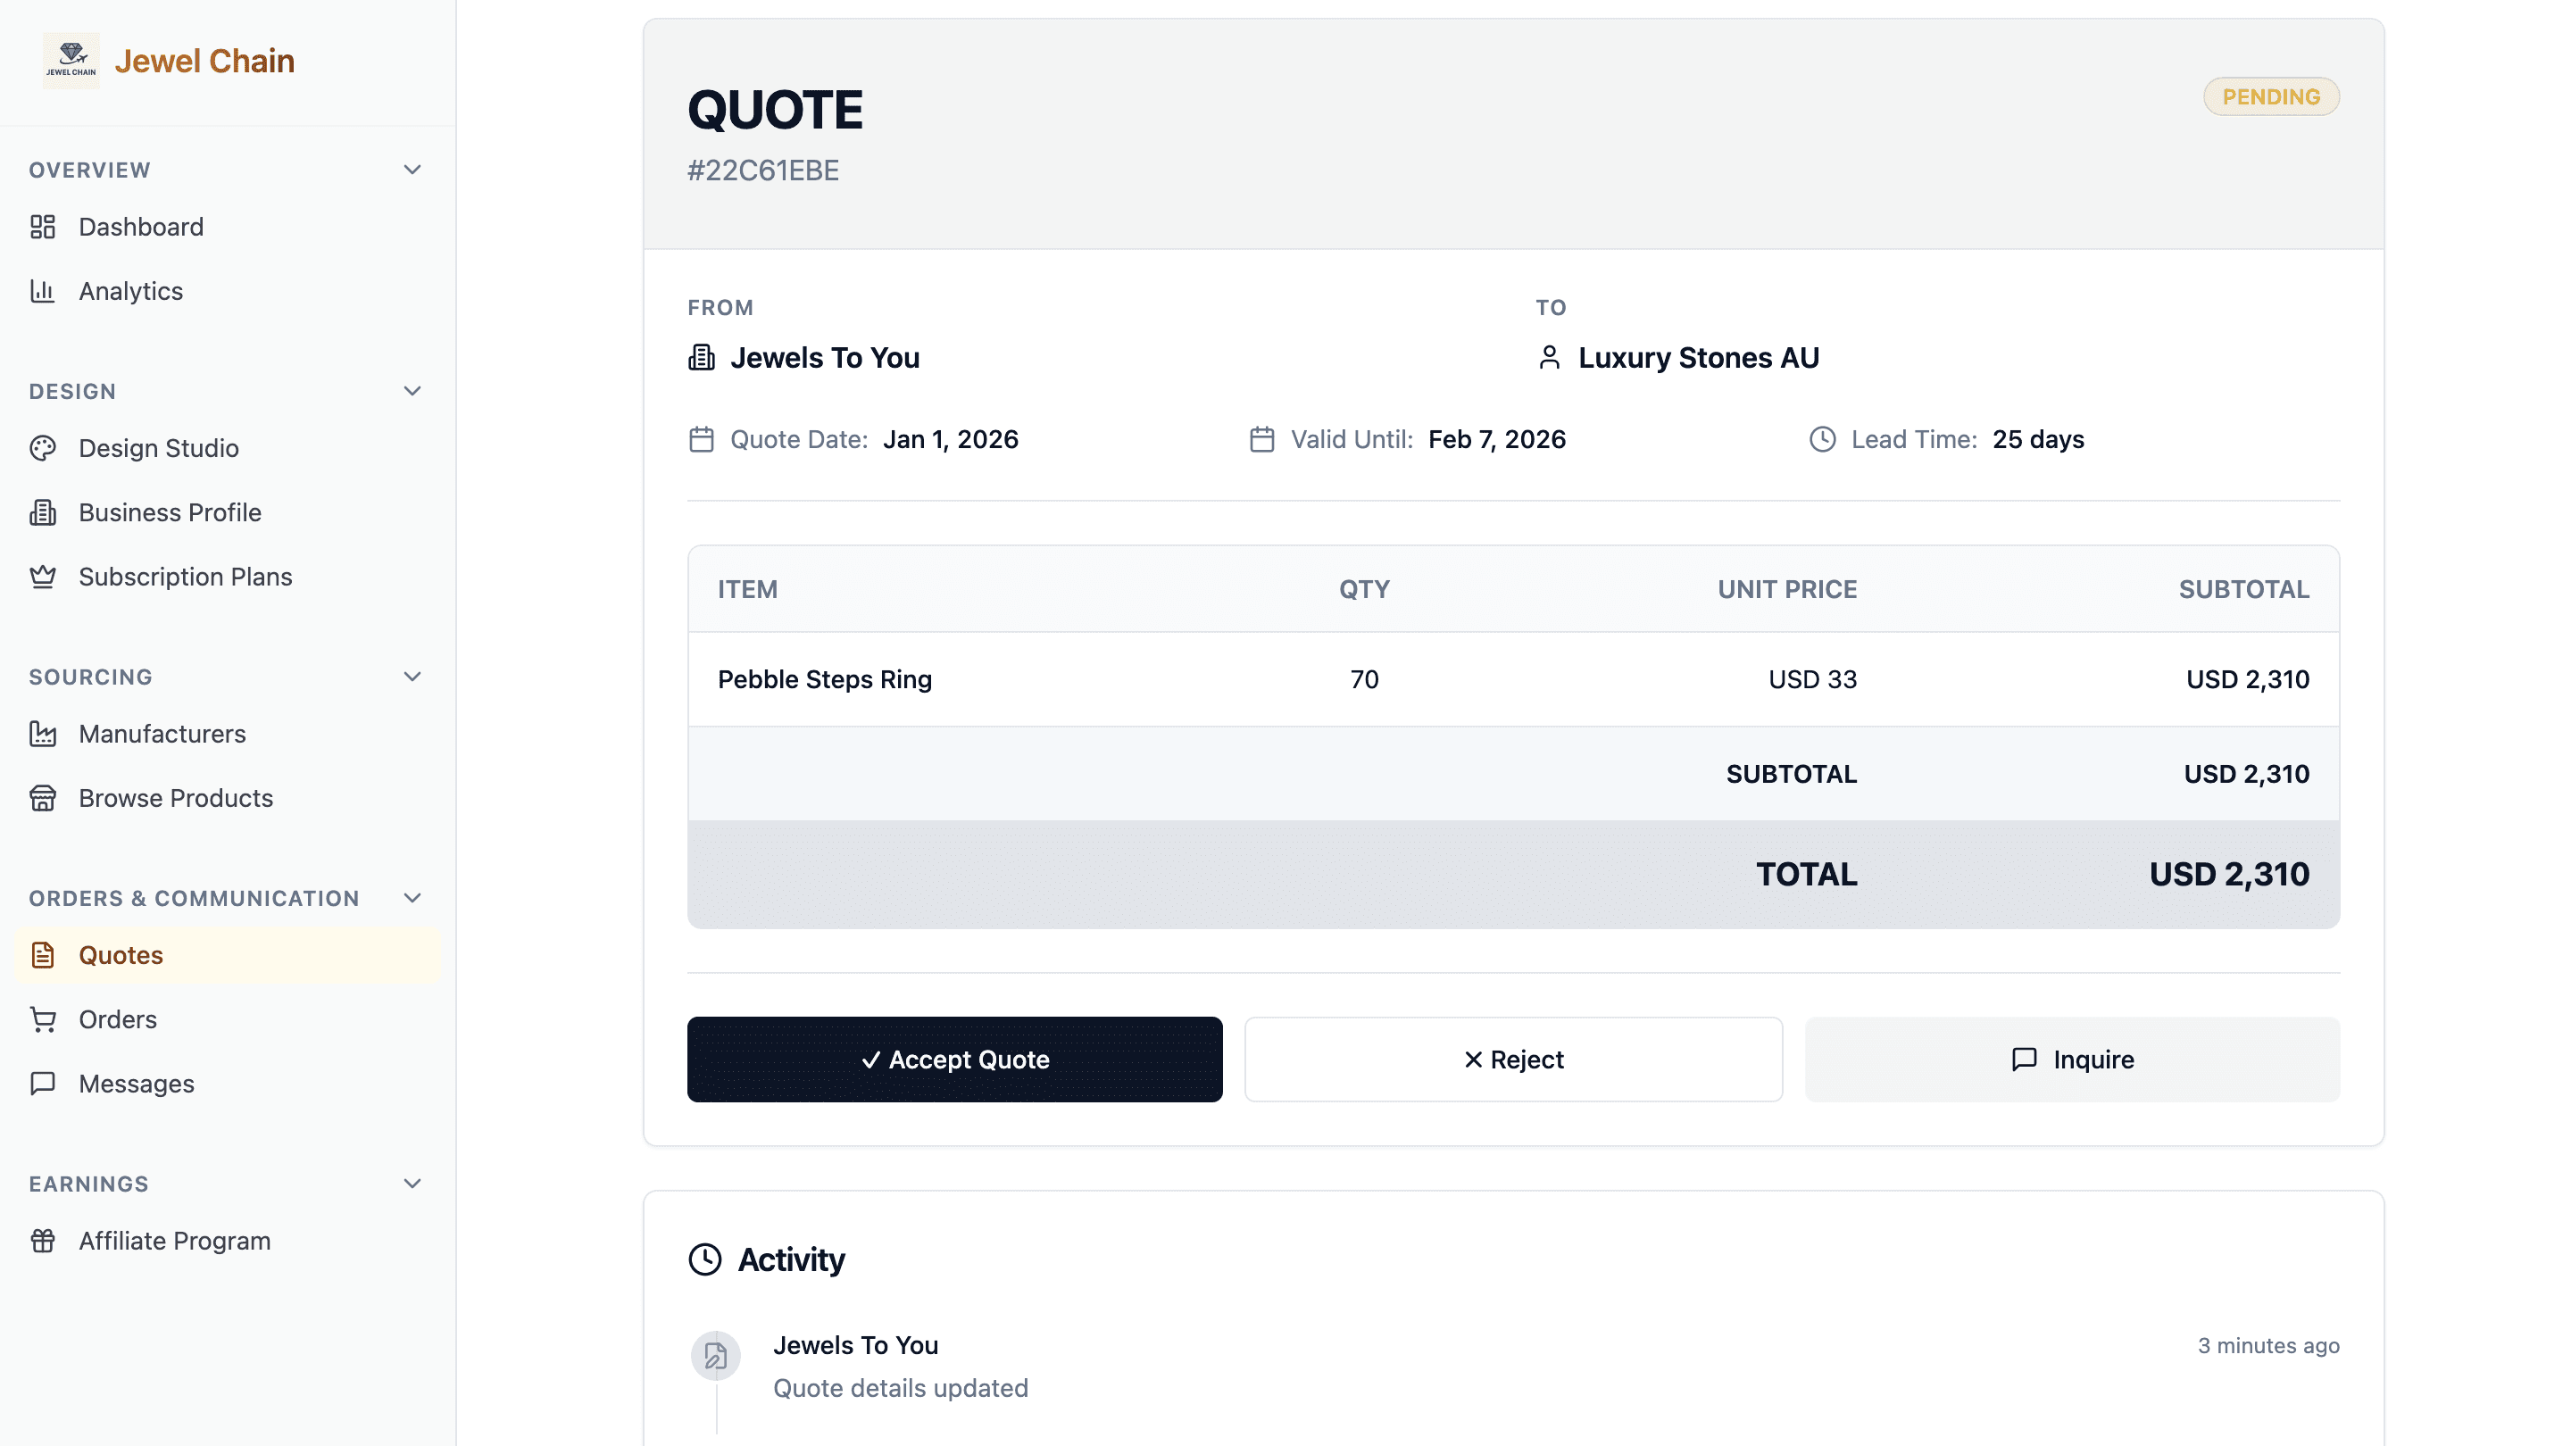Accept the quote for Pebble Steps Ring
Screen dimensions: 2571x1446
[954, 1059]
